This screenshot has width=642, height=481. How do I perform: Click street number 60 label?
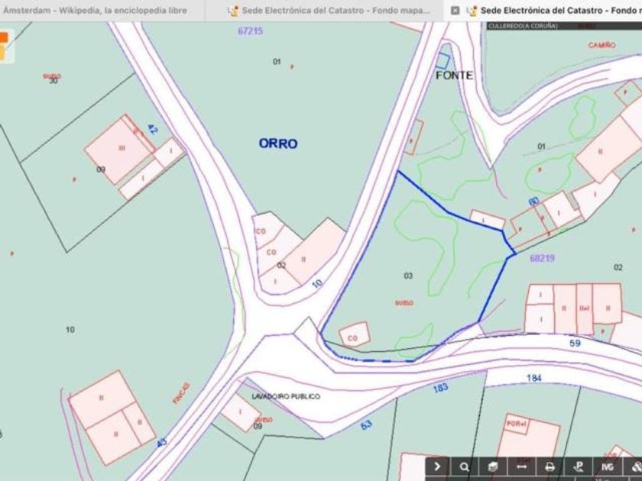[x=533, y=202]
